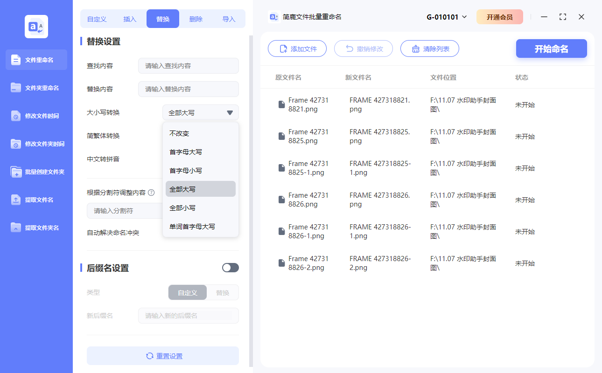Click the 文件重命名 sidebar icon
602x373 pixels.
[x=16, y=60]
